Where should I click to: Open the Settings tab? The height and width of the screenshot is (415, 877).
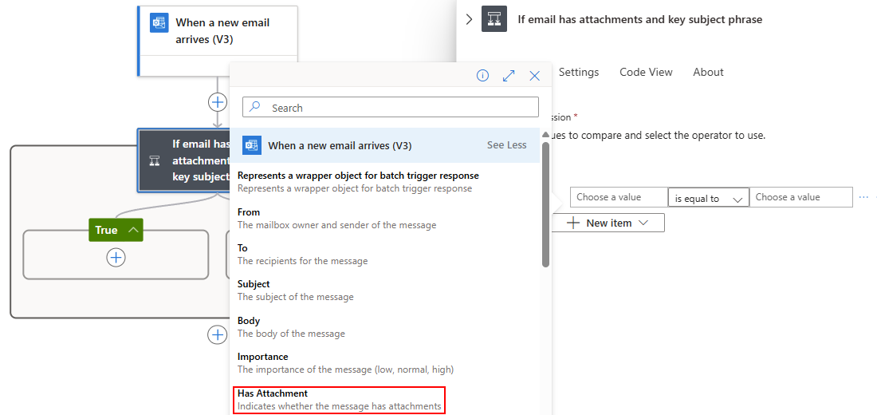tap(579, 72)
